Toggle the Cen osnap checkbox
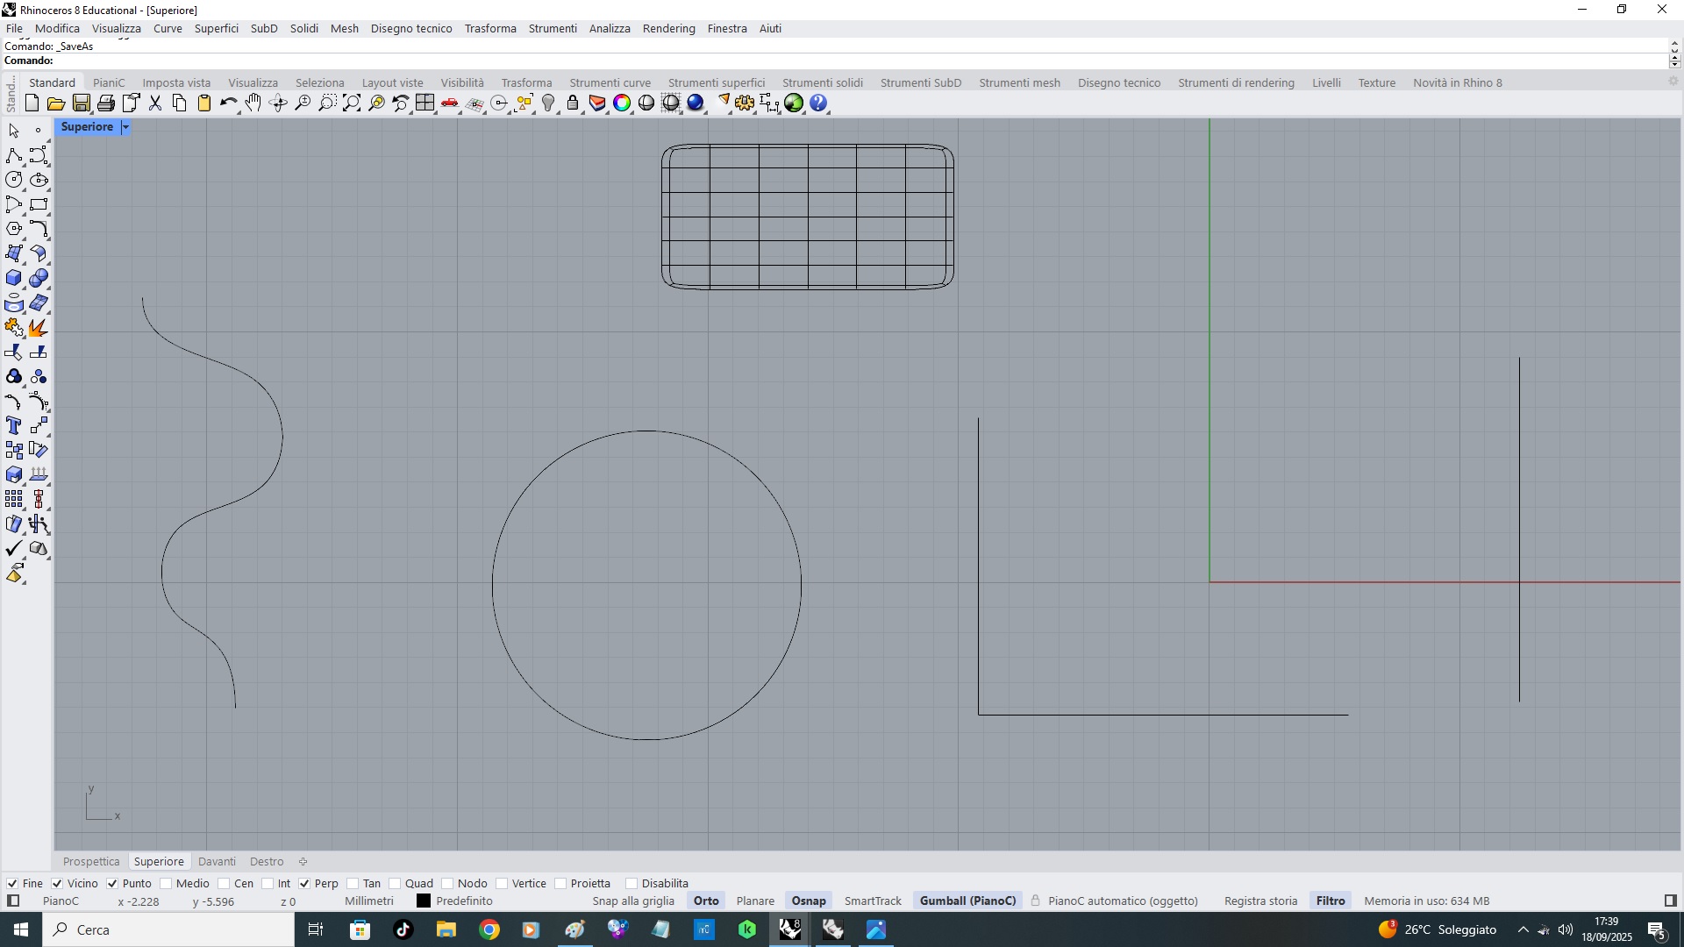Image resolution: width=1684 pixels, height=947 pixels. [224, 884]
